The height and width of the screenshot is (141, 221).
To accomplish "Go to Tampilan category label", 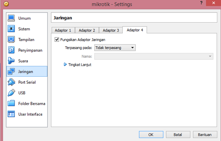I will [x=26, y=40].
